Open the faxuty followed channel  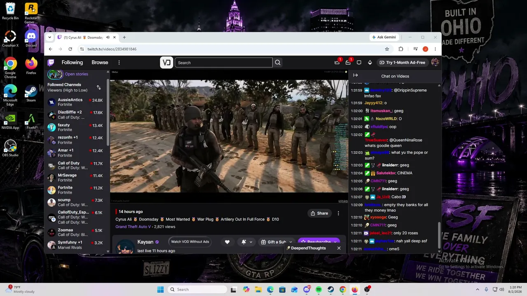pyautogui.click(x=76, y=127)
